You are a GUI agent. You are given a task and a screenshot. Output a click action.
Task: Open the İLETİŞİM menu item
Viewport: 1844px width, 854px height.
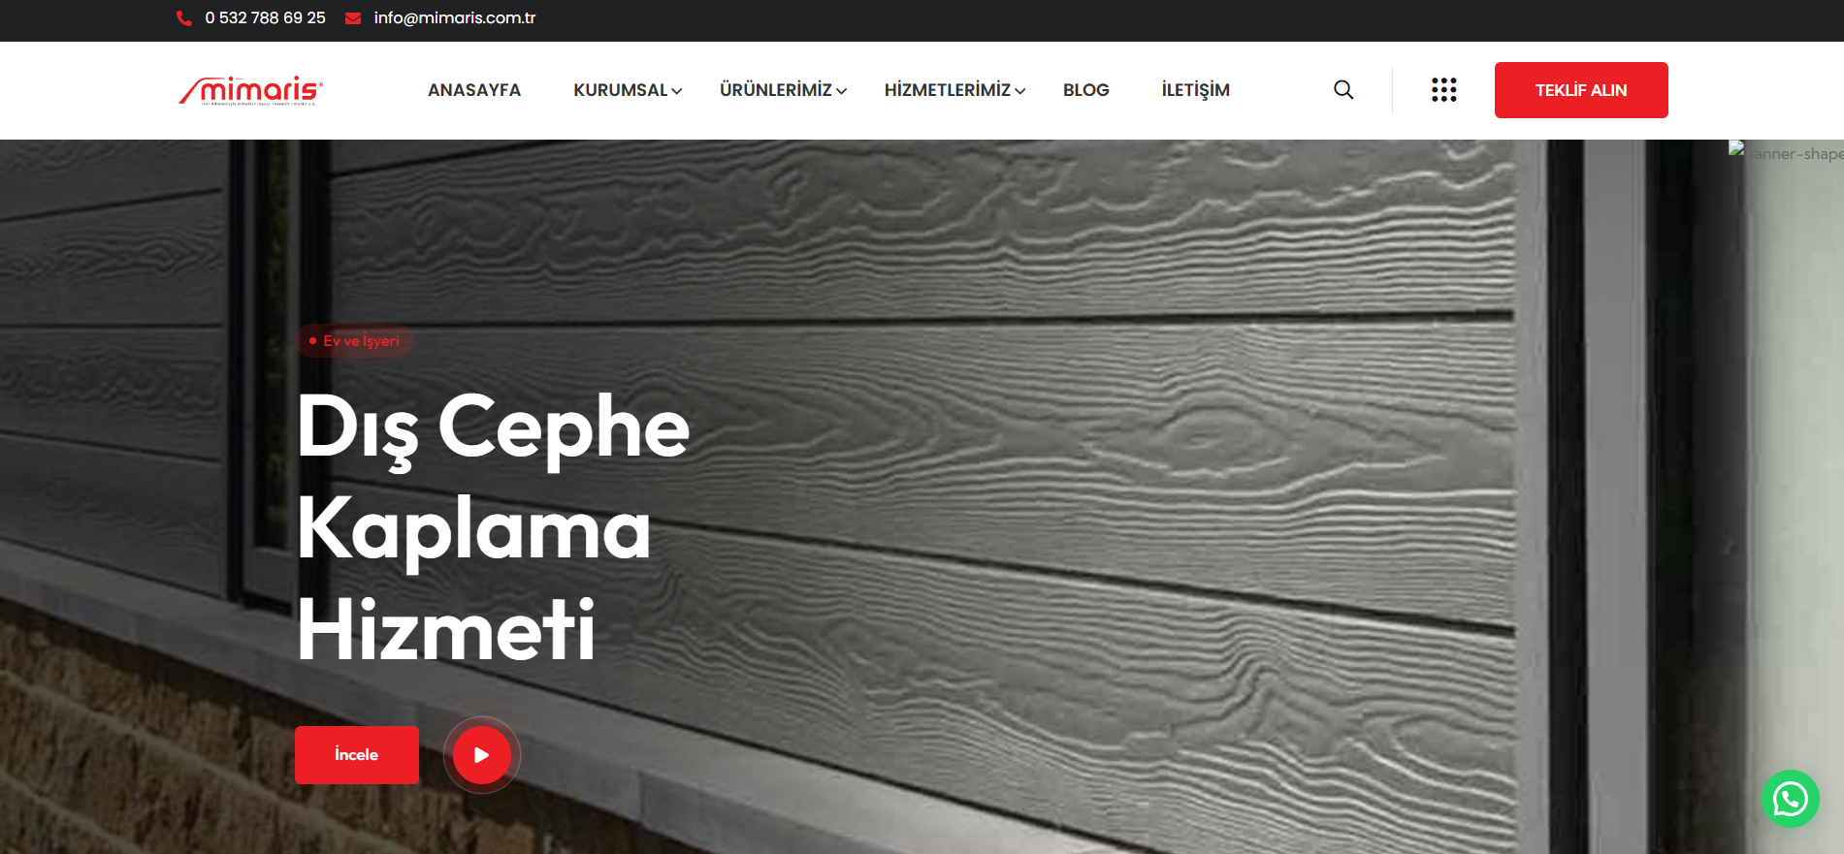pos(1196,90)
